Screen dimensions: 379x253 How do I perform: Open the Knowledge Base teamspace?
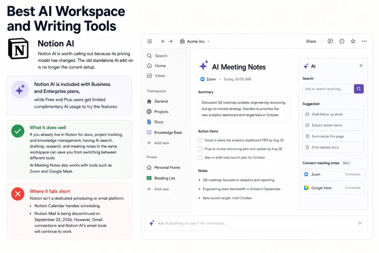coord(164,133)
